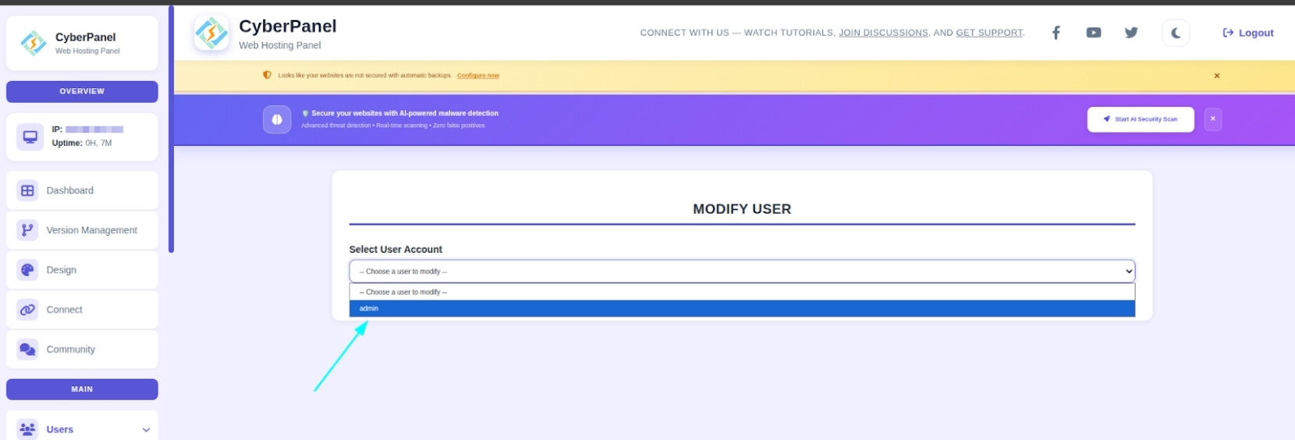Screen dimensions: 1295x440
Task: Click the Select User Account combo box
Action: point(741,271)
